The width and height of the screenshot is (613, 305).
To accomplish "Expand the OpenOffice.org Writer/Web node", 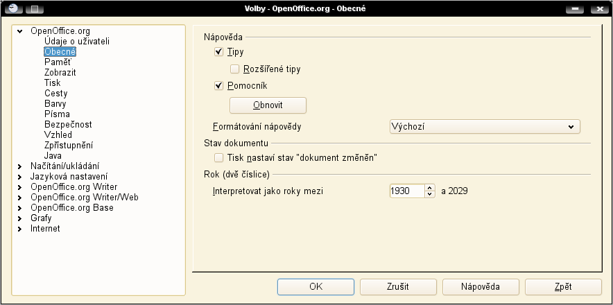I will [19, 198].
